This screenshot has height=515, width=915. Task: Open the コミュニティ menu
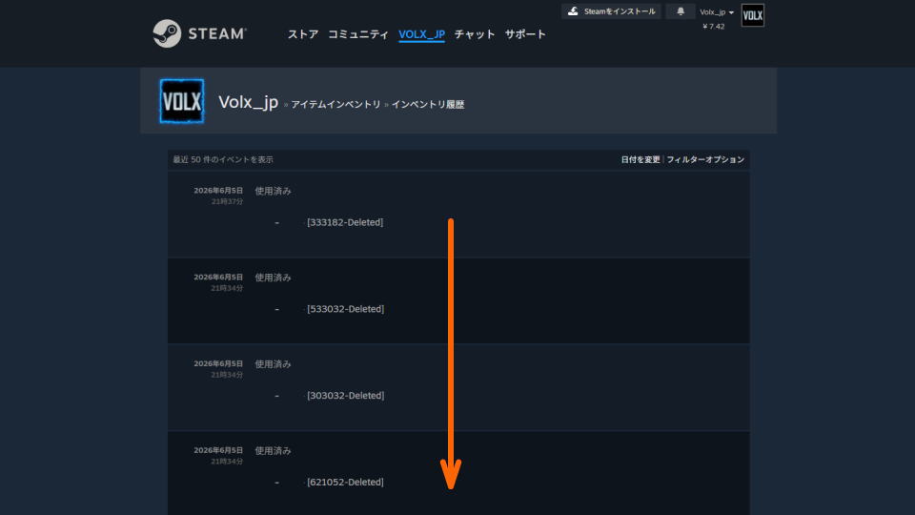(x=357, y=34)
